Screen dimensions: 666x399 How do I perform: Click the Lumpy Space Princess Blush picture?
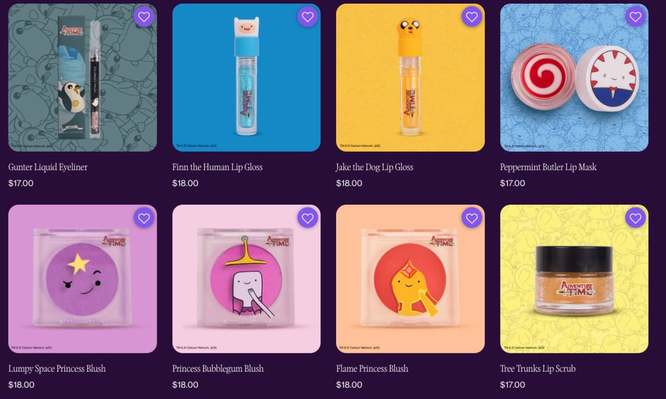pyautogui.click(x=83, y=279)
